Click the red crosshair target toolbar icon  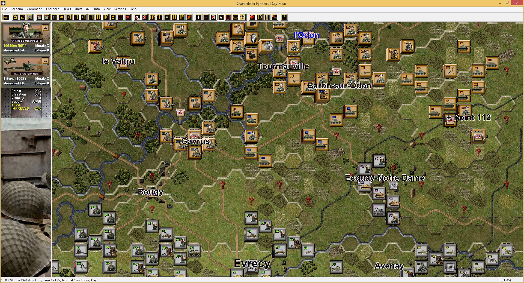point(228,17)
